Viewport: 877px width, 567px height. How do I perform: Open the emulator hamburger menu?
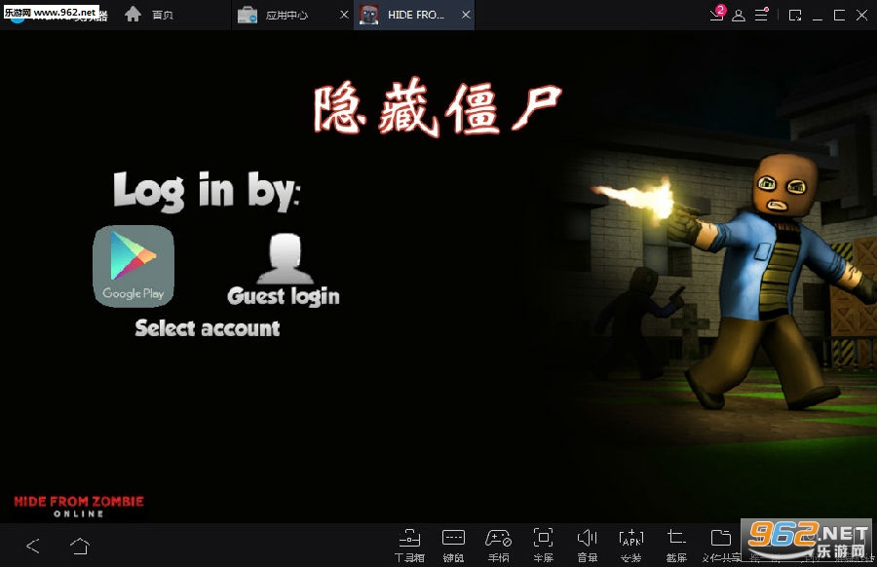pos(761,15)
